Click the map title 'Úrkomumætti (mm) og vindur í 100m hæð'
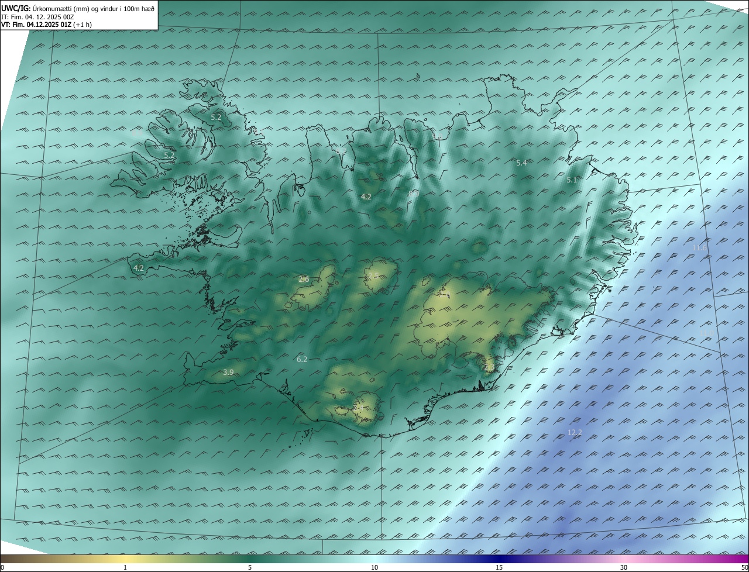 click(x=93, y=9)
